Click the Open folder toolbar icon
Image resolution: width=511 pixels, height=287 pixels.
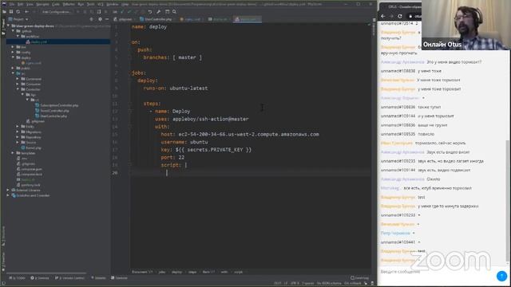coord(4,12)
